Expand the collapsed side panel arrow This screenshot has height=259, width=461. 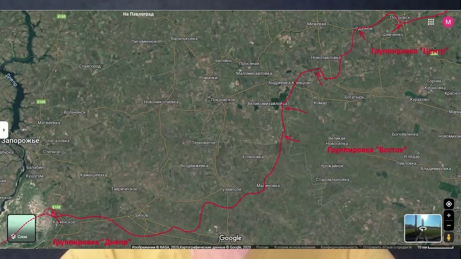tap(4, 130)
